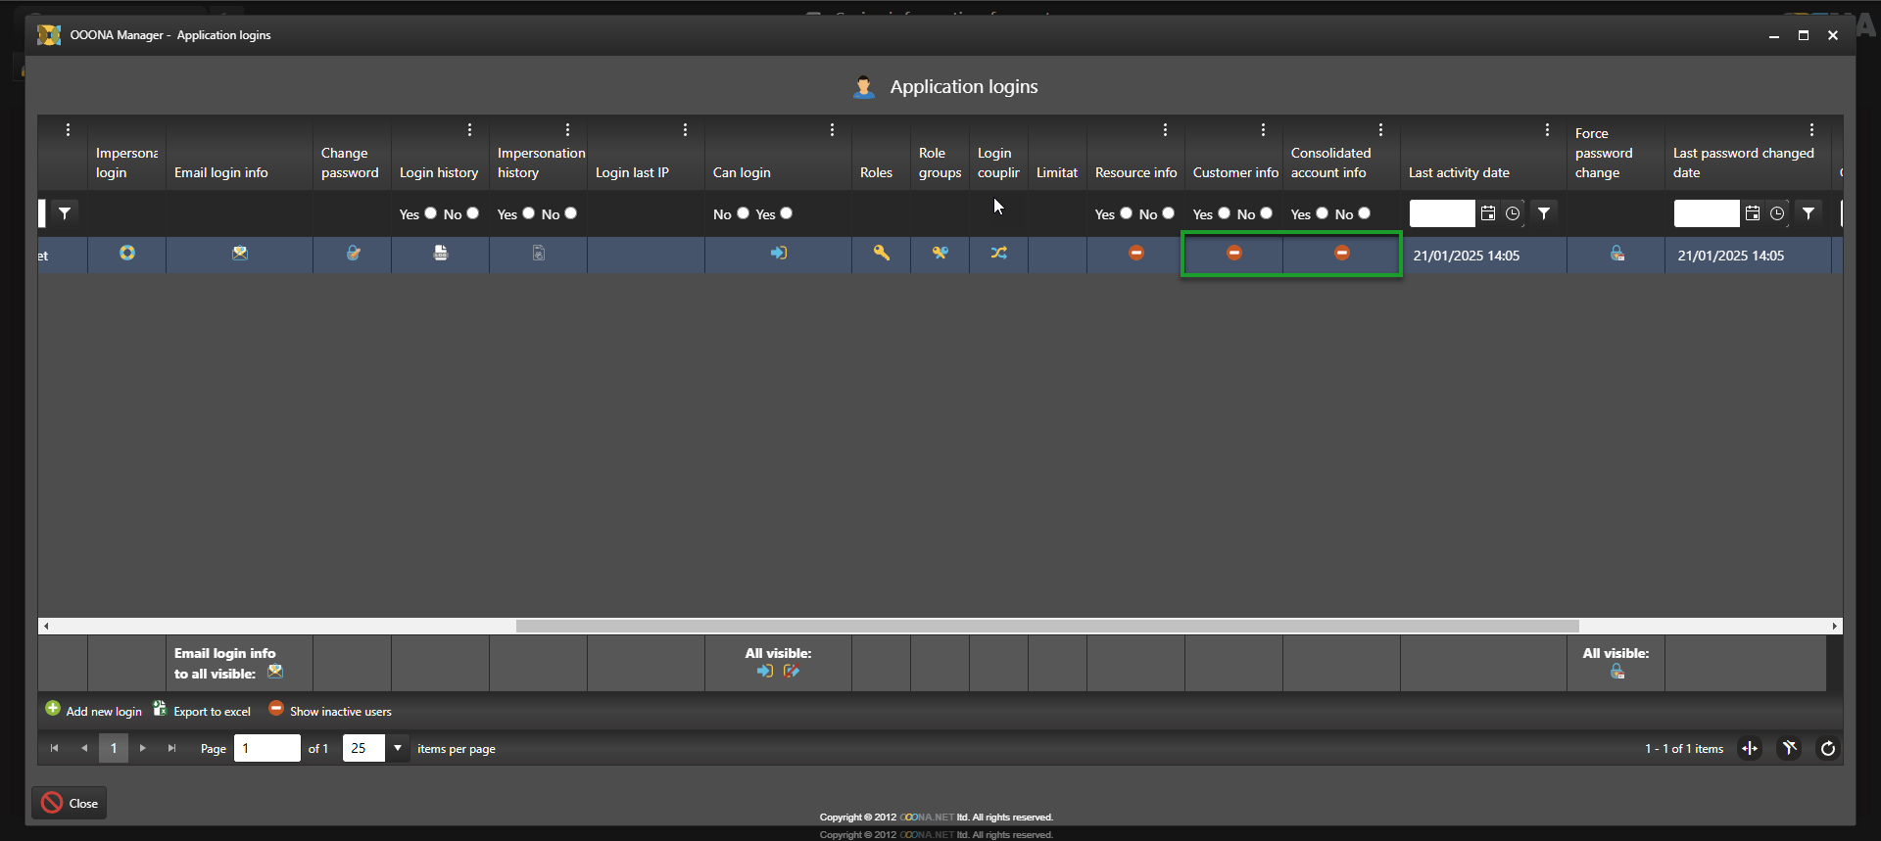This screenshot has height=841, width=1881.
Task: Select Yes radio under Login history
Action: click(x=431, y=213)
